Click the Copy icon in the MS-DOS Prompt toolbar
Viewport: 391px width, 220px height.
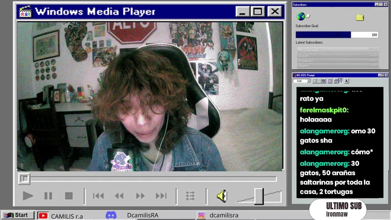pos(319,81)
